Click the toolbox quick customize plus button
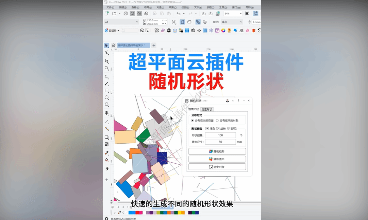 click(106, 180)
